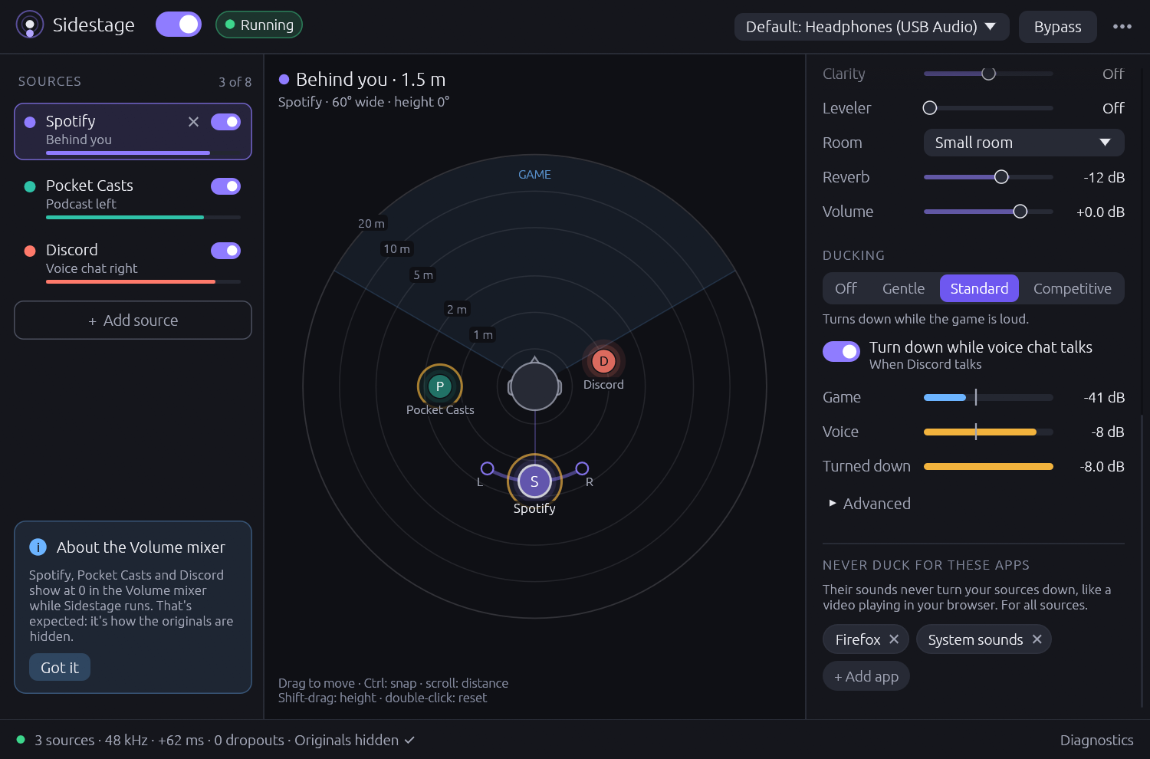Image resolution: width=1150 pixels, height=759 pixels.
Task: Click the GAME sector label on stage
Action: click(534, 175)
